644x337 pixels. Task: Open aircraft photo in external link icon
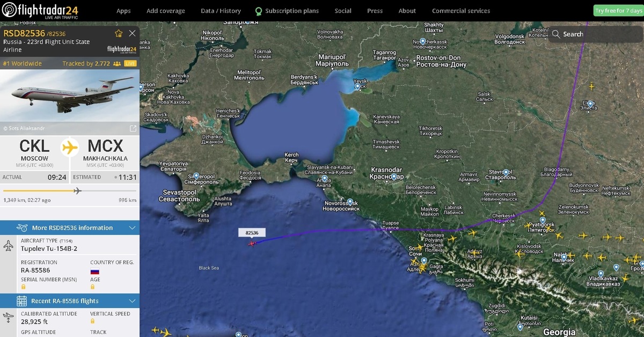click(133, 128)
